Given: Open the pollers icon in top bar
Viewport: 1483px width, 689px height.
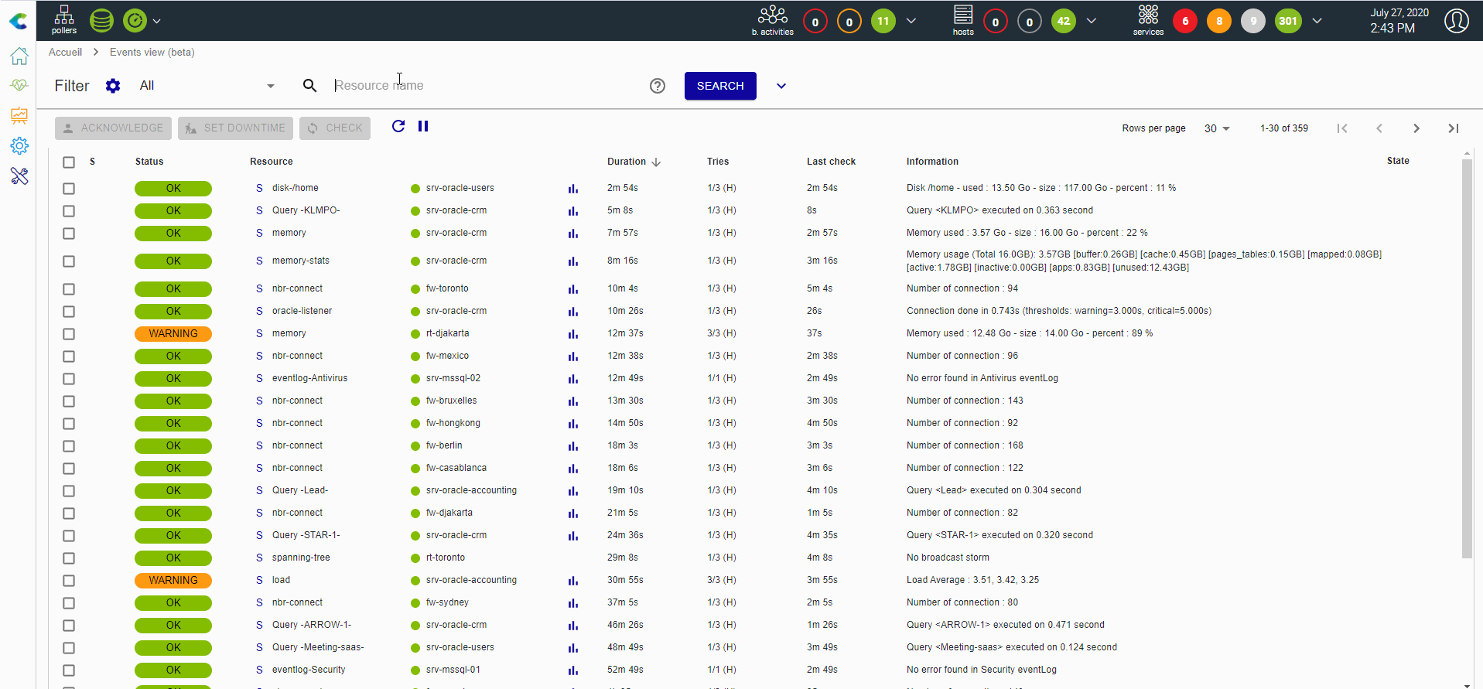Looking at the screenshot, I should [x=64, y=20].
